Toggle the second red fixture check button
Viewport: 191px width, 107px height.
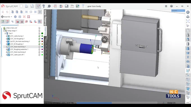[22, 22]
